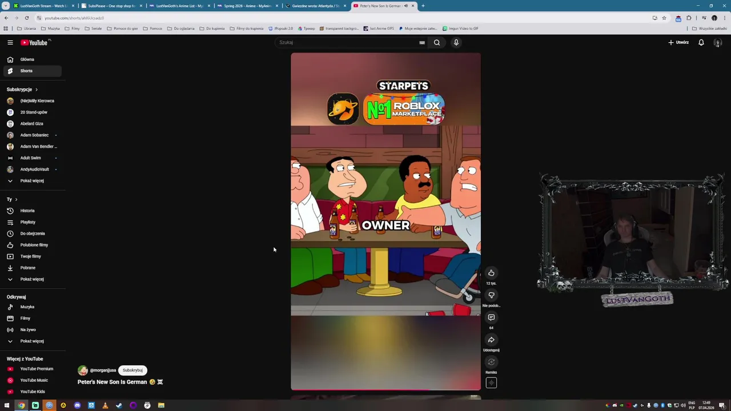Open Windows Start menu
Screen dimensions: 731x411
[x=7, y=405]
